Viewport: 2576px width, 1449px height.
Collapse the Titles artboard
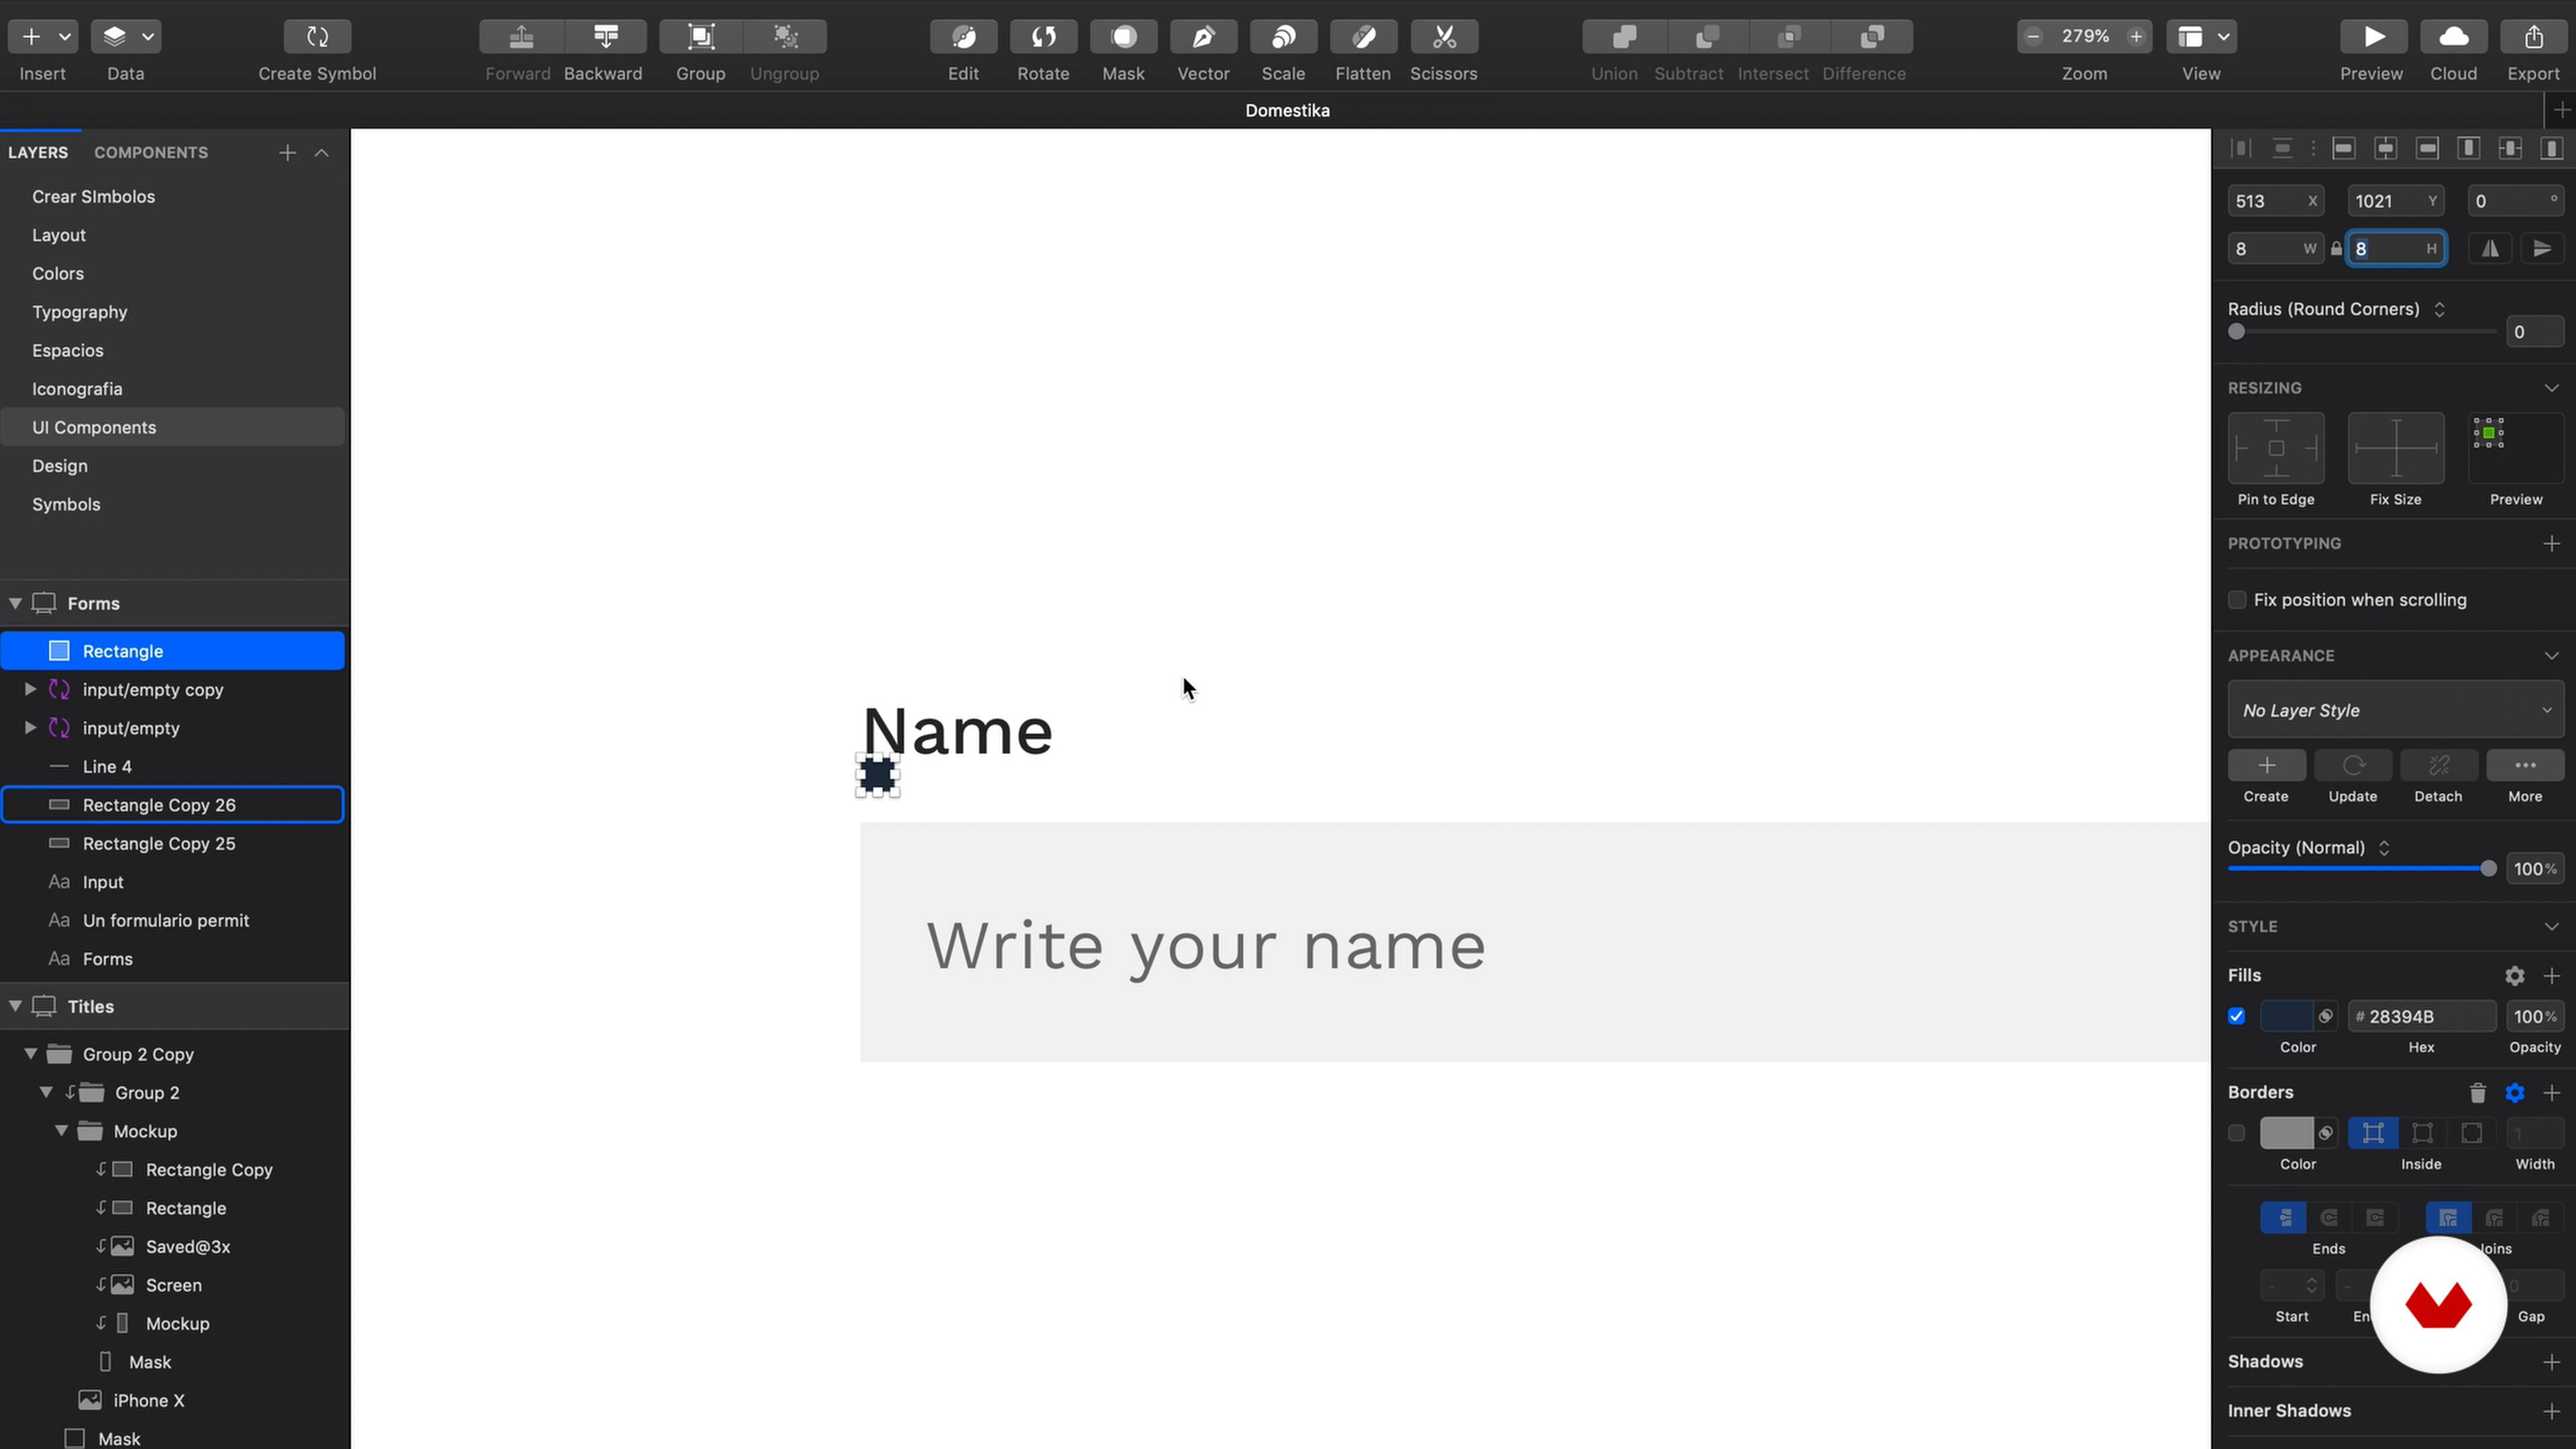pyautogui.click(x=15, y=1007)
